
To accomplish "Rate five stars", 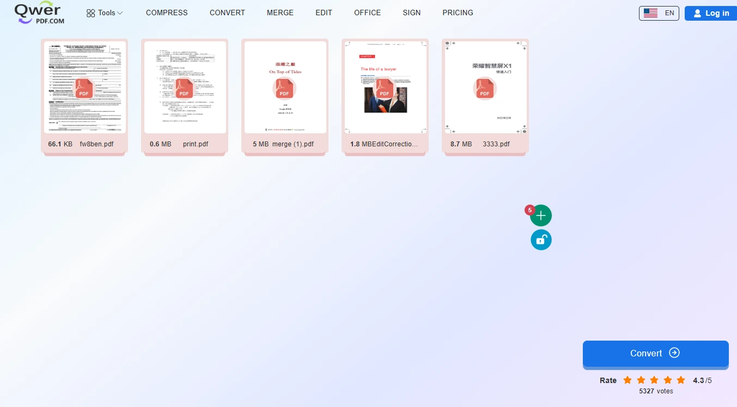I will coord(681,380).
